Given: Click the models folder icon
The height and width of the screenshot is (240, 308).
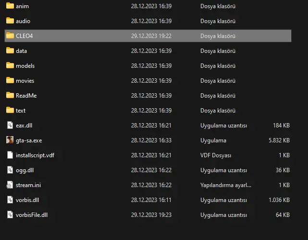Looking at the screenshot, I should (10, 65).
